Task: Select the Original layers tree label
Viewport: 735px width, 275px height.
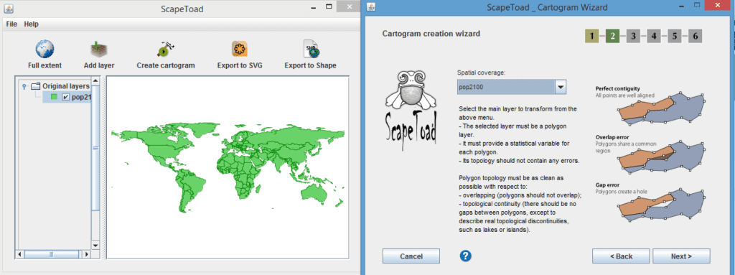Action: (66, 86)
